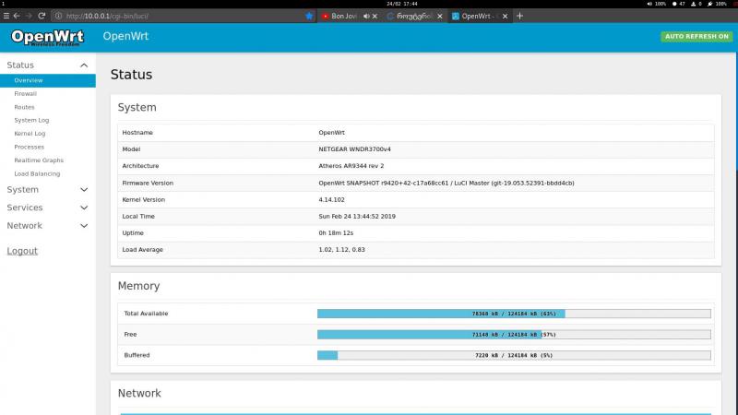Open the Firewall status page
The width and height of the screenshot is (738, 415).
tap(25, 94)
